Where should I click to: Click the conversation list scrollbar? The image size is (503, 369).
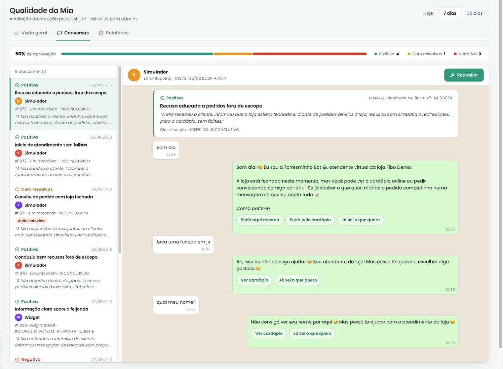(120, 160)
